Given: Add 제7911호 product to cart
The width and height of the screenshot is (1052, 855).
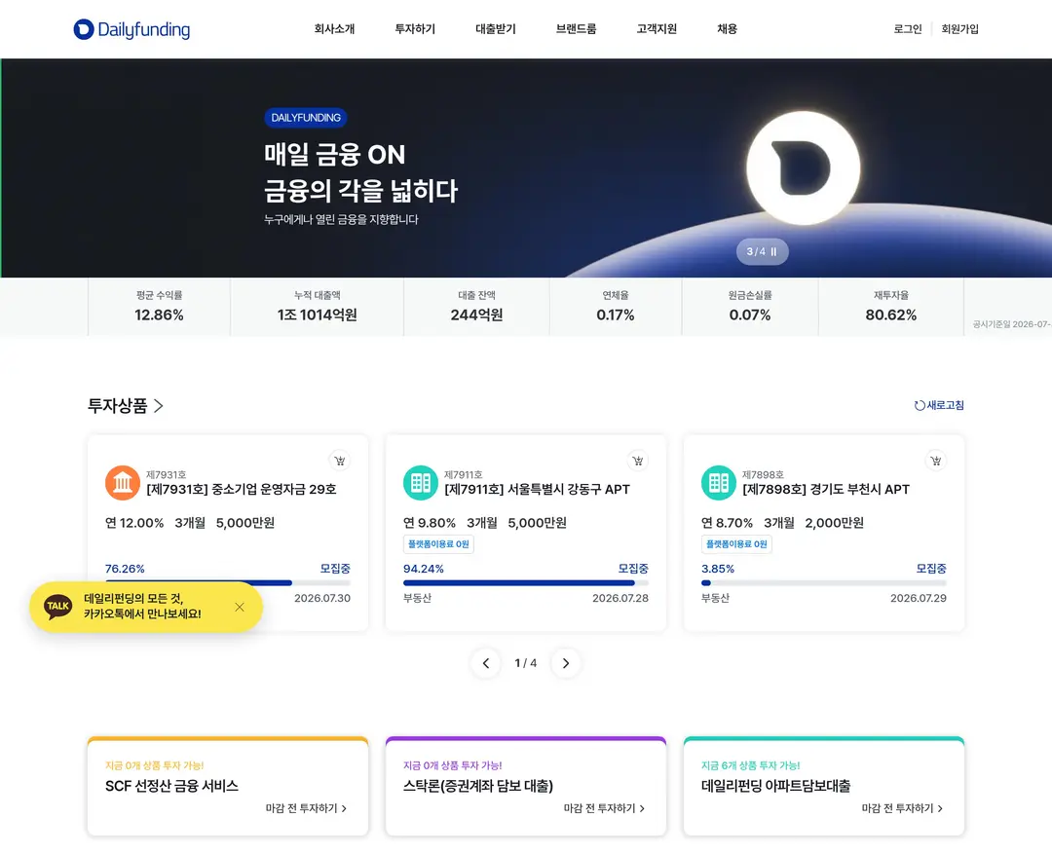Looking at the screenshot, I should (x=638, y=461).
